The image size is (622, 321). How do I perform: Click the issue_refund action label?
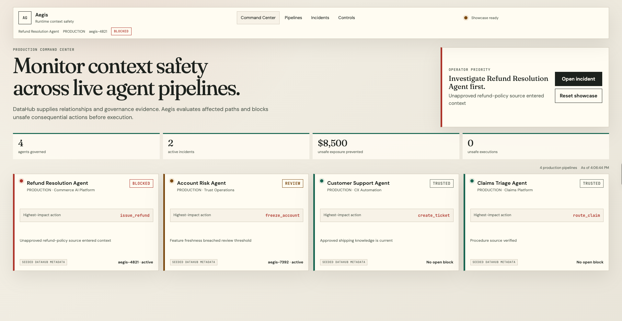(135, 216)
